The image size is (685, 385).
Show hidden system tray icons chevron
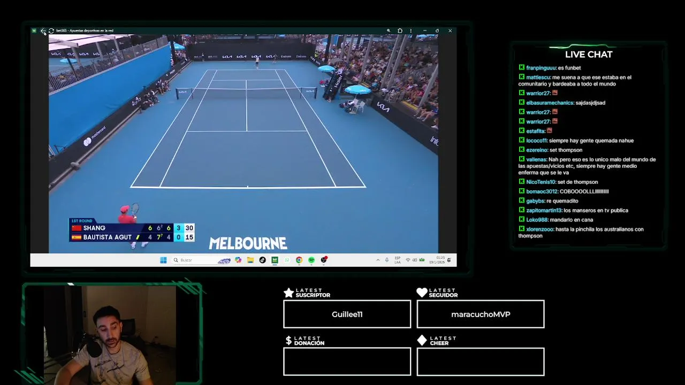pos(378,260)
